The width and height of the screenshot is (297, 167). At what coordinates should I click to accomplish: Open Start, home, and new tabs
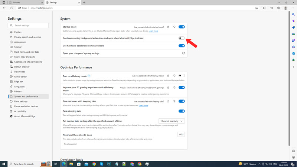point(28,52)
